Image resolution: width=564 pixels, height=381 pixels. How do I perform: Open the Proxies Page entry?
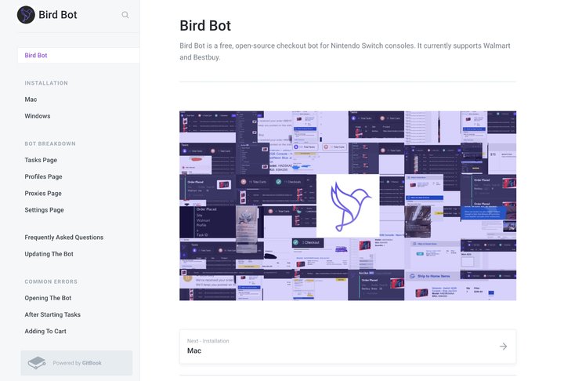43,193
